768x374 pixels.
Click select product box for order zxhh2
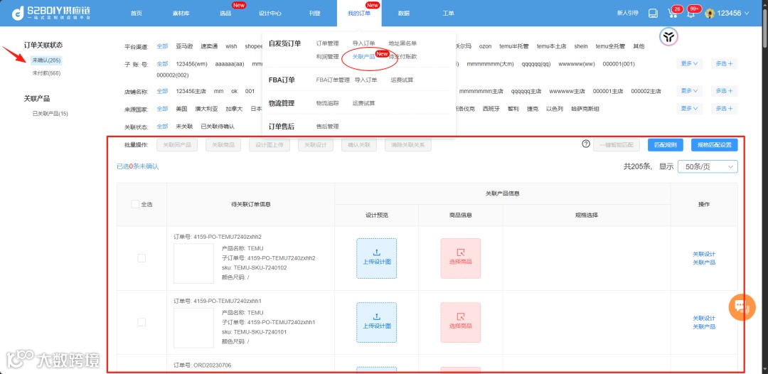(x=460, y=258)
